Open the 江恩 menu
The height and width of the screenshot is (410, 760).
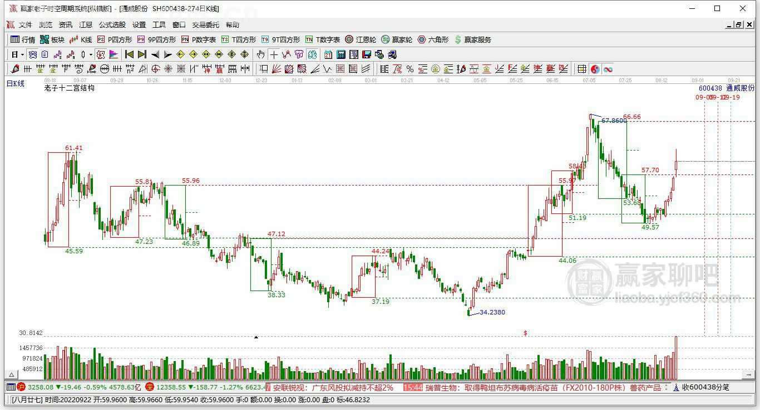tap(86, 25)
